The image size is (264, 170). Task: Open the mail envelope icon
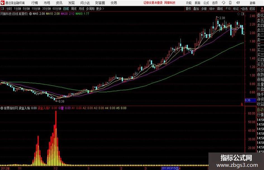[238, 3]
